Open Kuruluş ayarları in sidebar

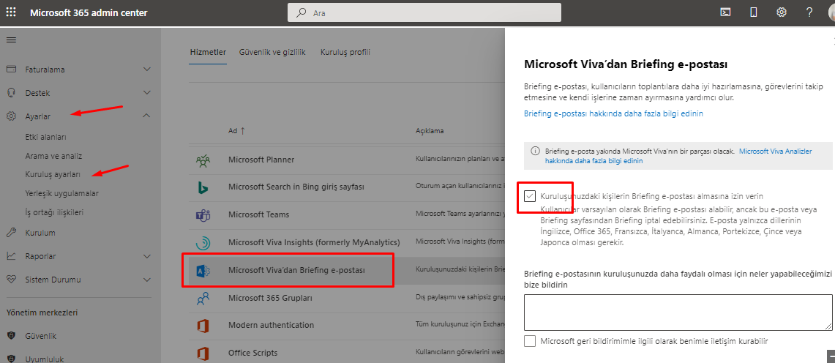[x=53, y=174]
